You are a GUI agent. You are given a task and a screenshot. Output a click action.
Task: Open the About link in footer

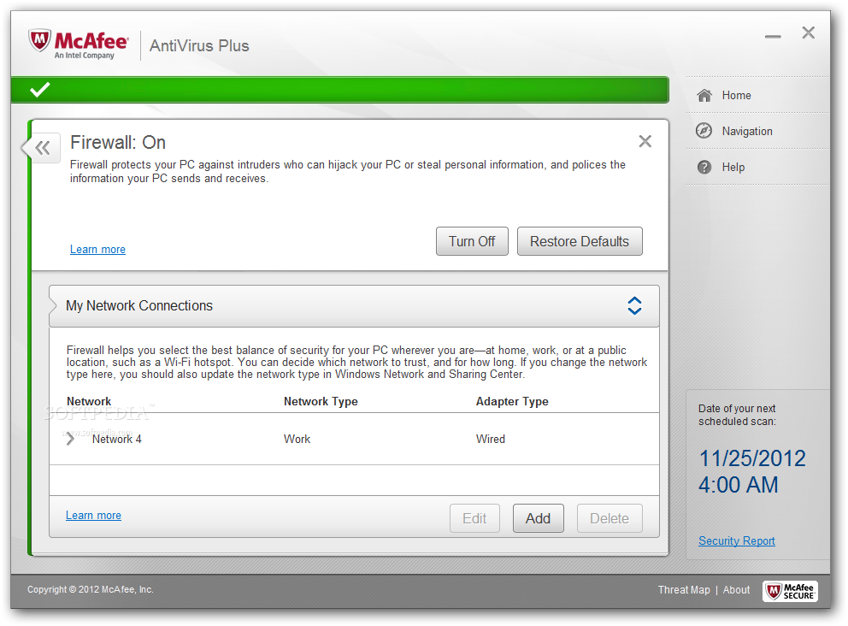[736, 590]
